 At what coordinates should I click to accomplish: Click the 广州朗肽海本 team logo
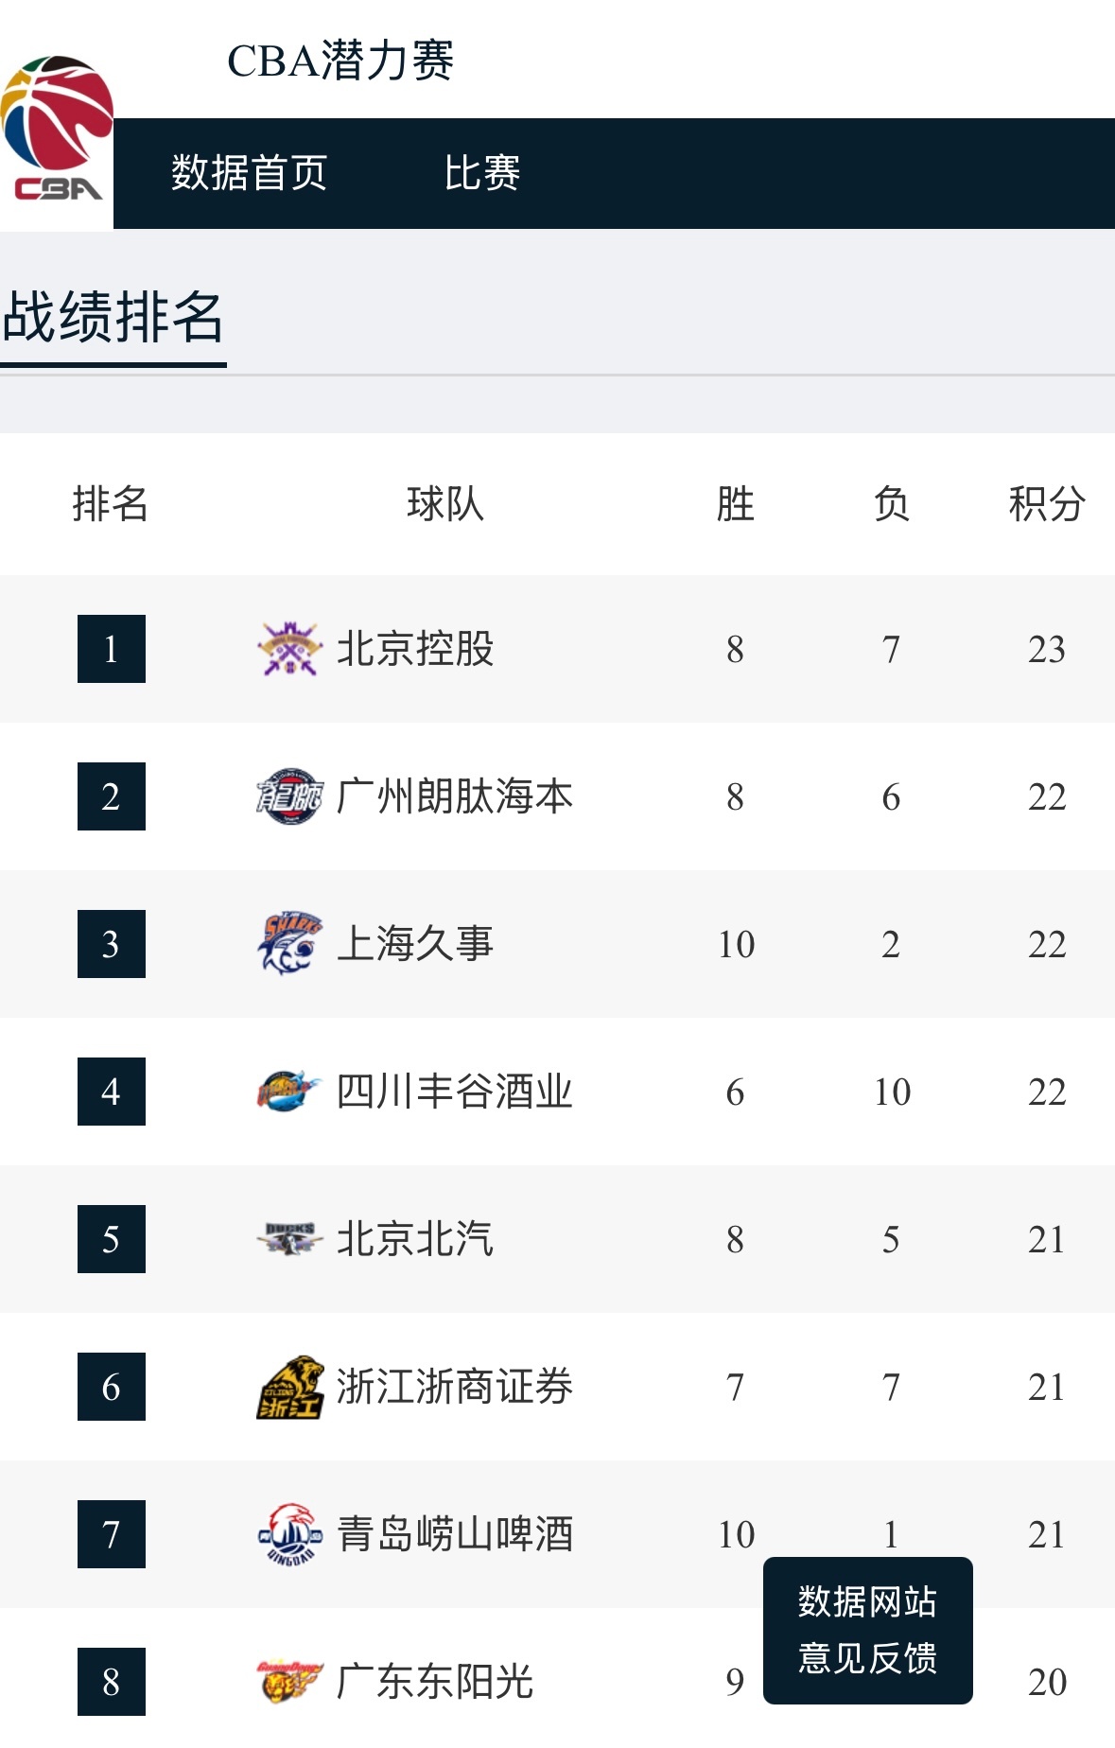coord(289,796)
